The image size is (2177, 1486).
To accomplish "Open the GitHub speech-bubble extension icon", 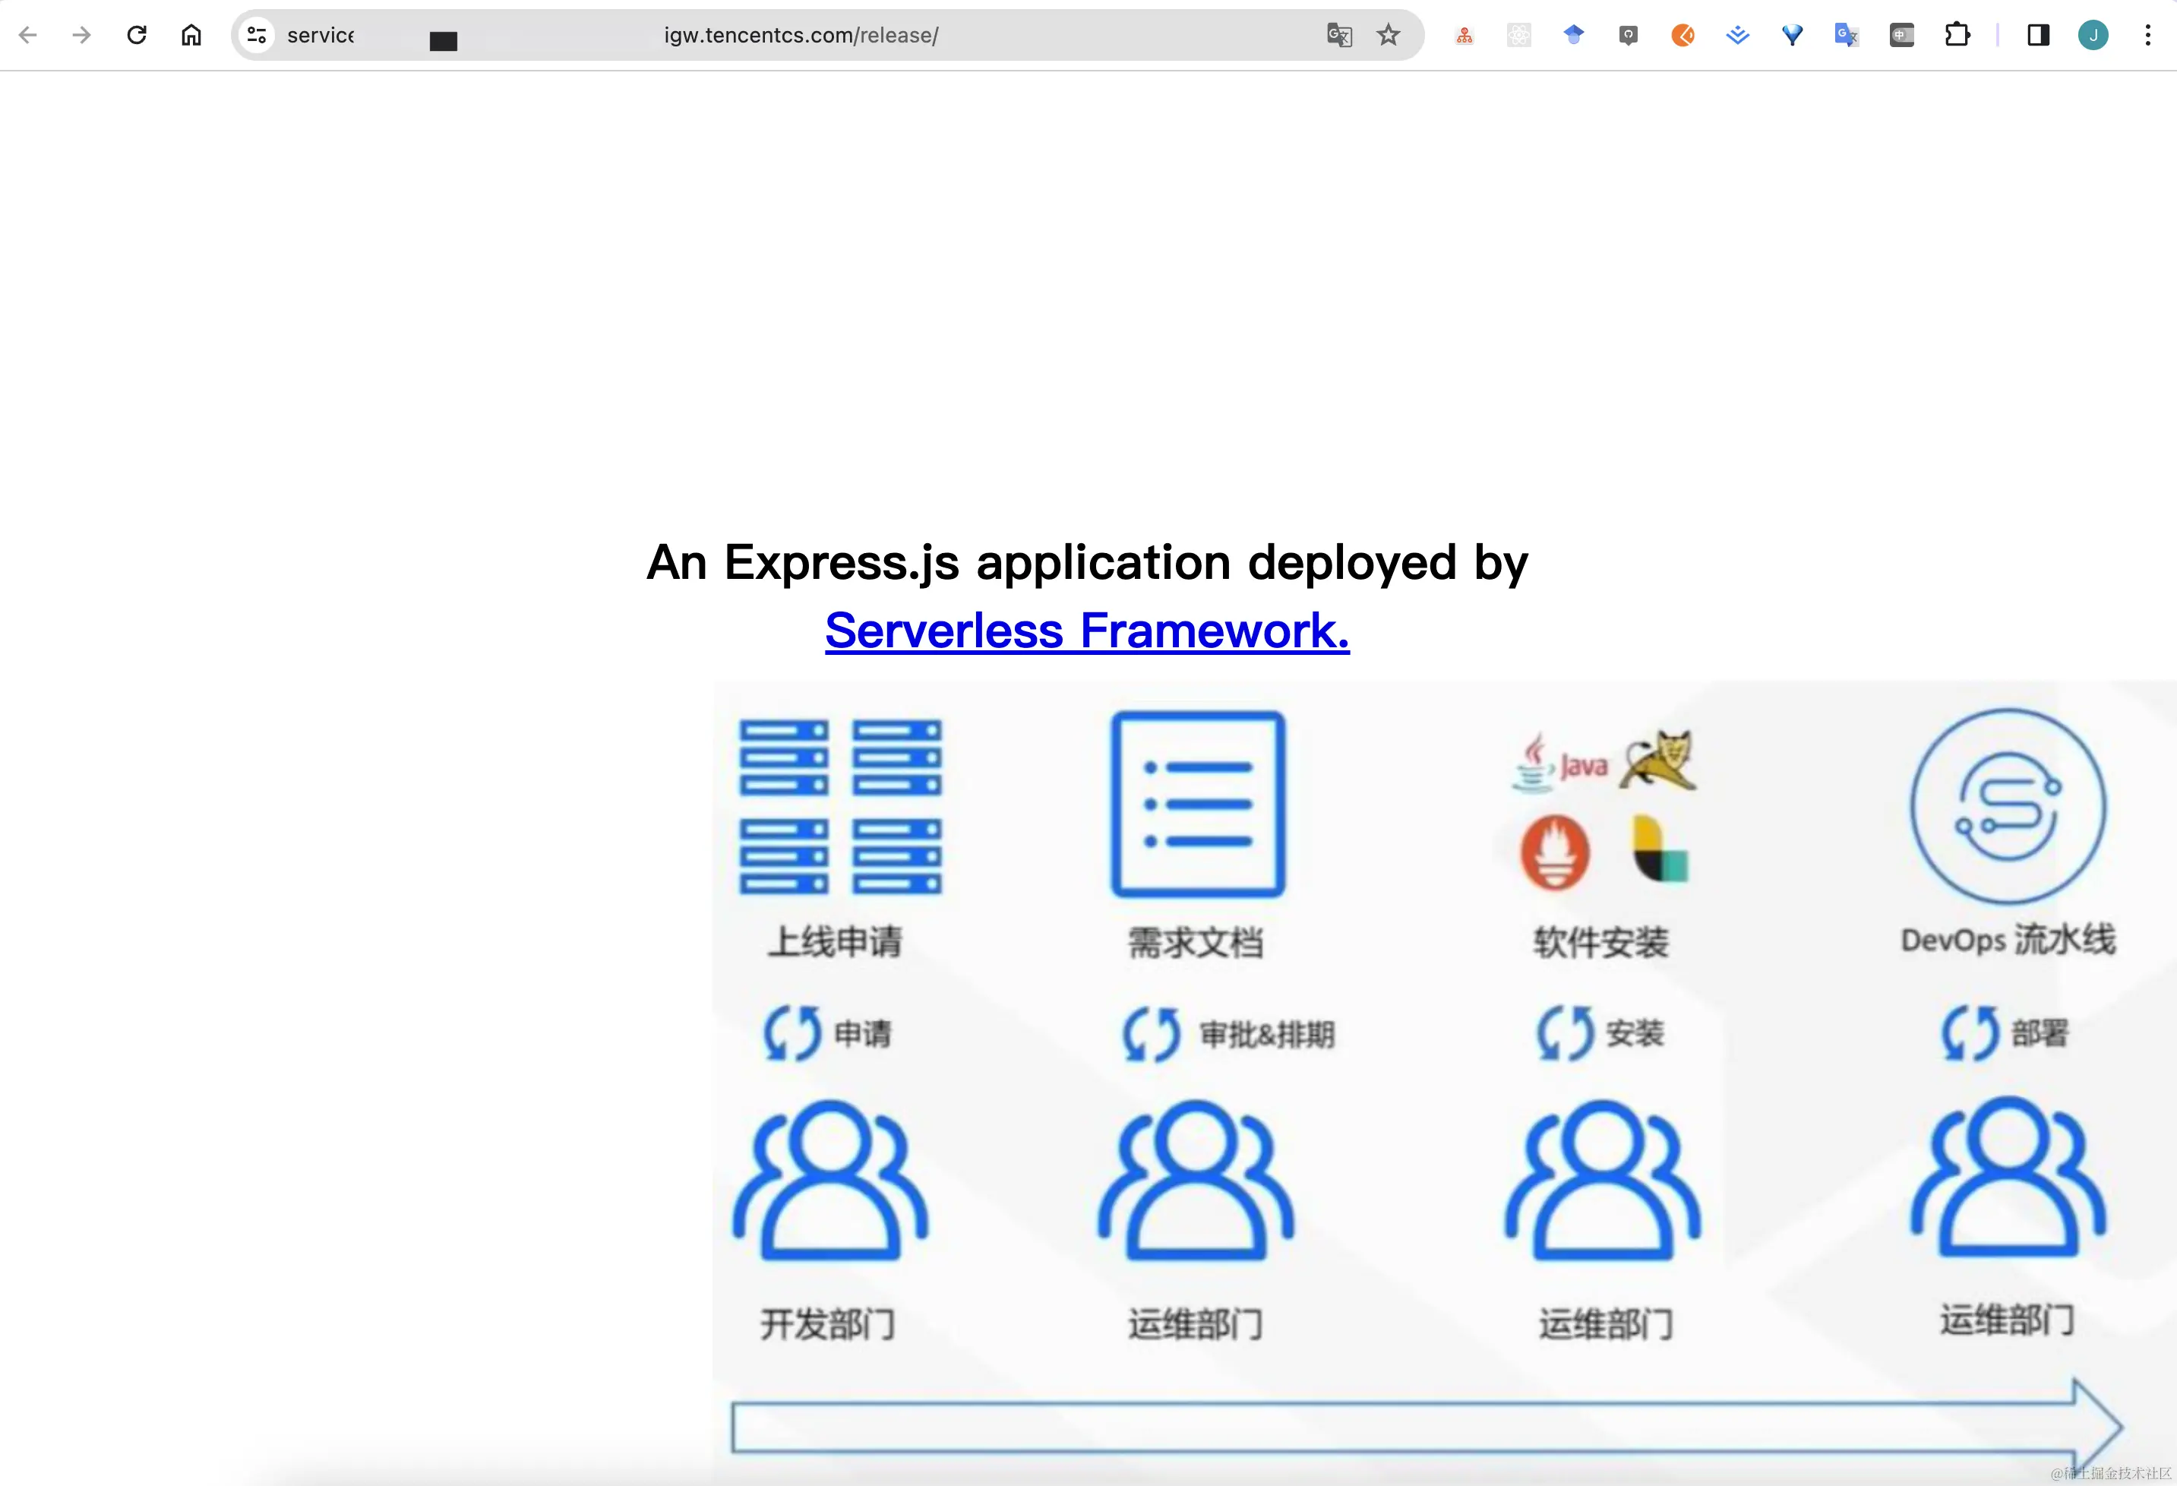I will 1628,36.
